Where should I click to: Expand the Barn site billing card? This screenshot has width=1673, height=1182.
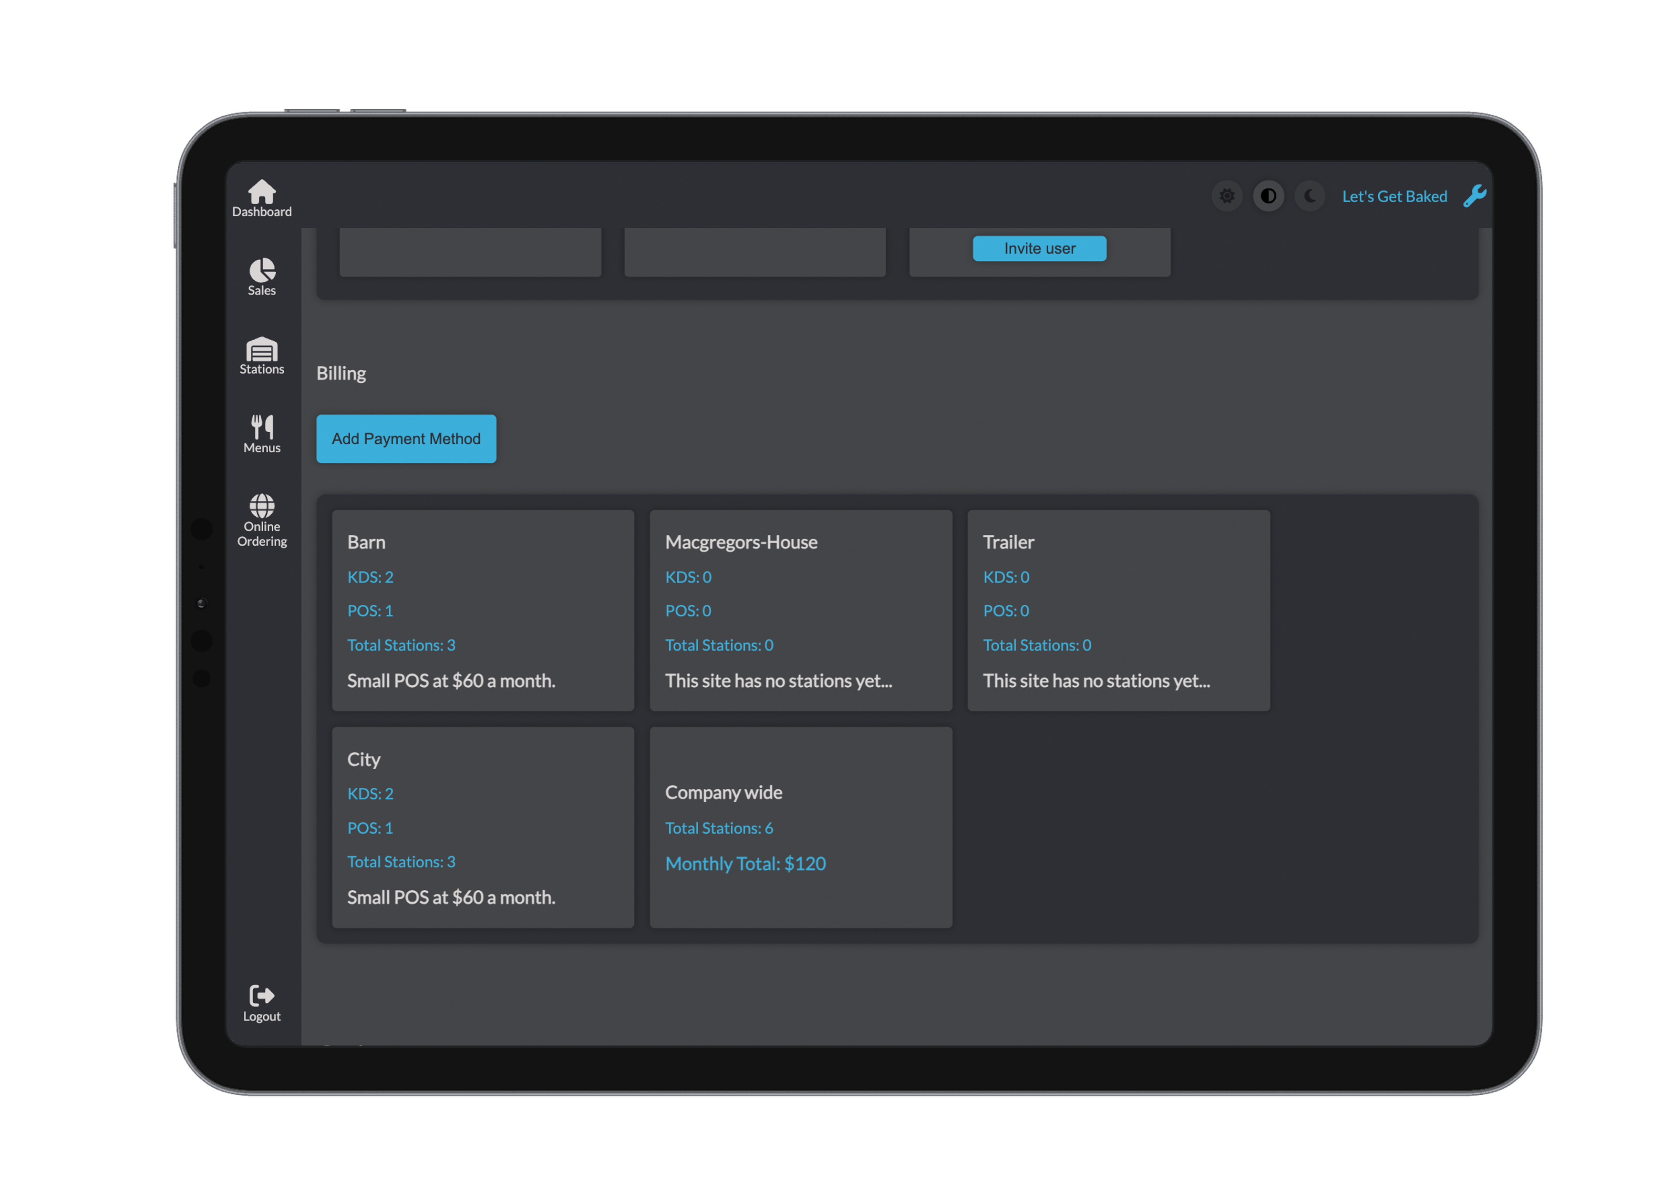coord(482,610)
